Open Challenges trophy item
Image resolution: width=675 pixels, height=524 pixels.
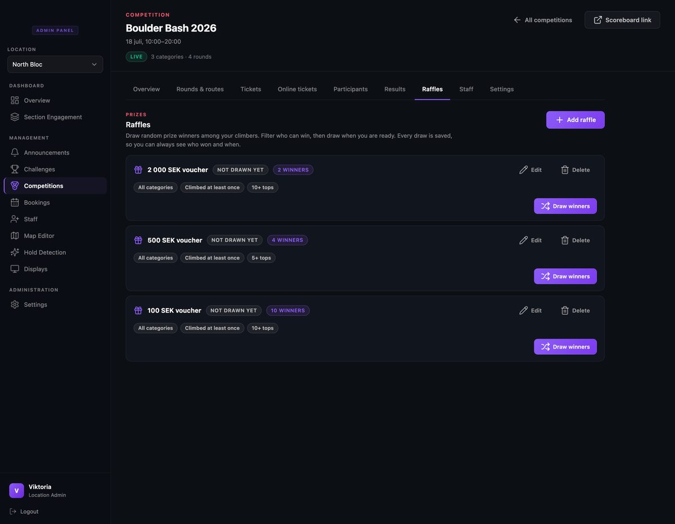click(55, 169)
